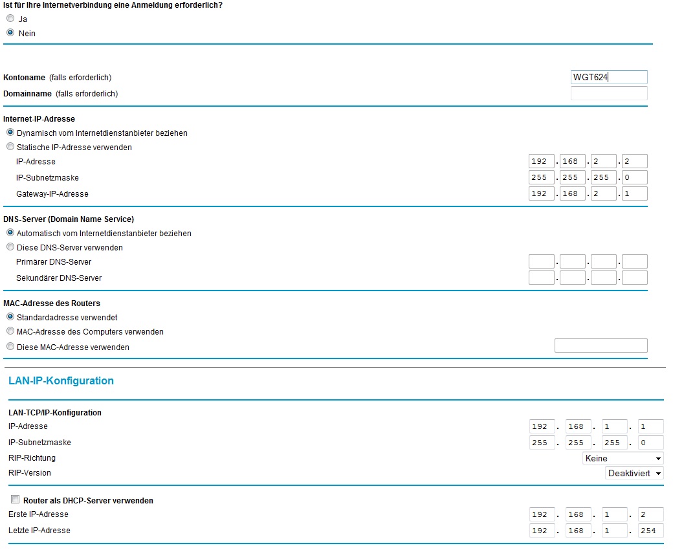Click first octet of Sekundärer DNS-Server

point(541,278)
